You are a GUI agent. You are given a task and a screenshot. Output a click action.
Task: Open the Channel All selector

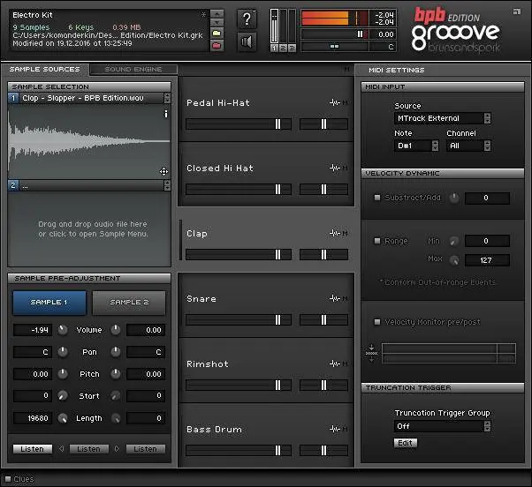(x=468, y=146)
